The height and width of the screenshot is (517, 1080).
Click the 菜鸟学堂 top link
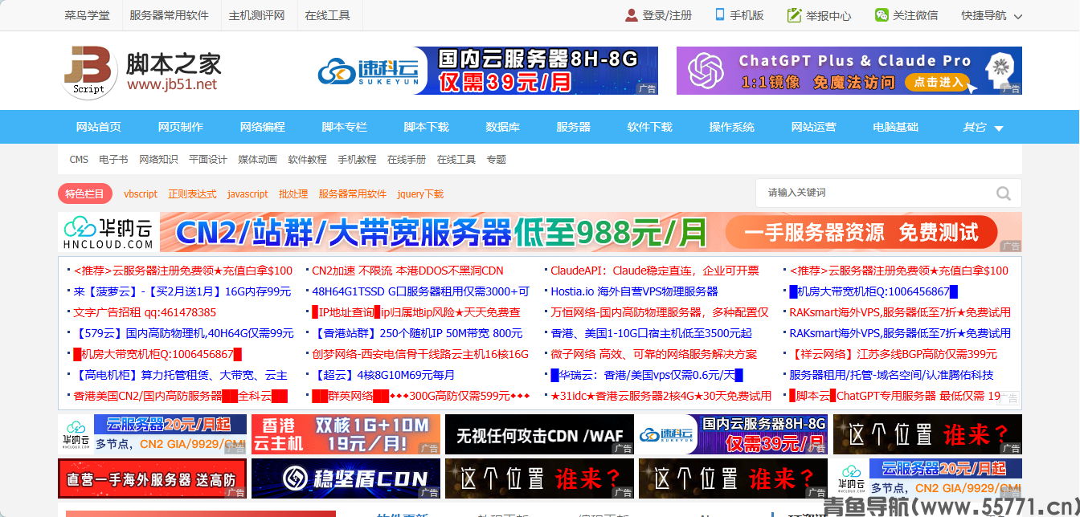pyautogui.click(x=88, y=15)
